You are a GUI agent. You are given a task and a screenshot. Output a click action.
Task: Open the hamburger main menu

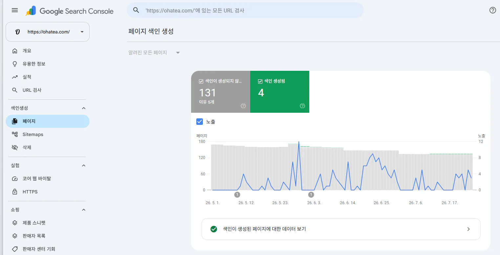pos(15,10)
